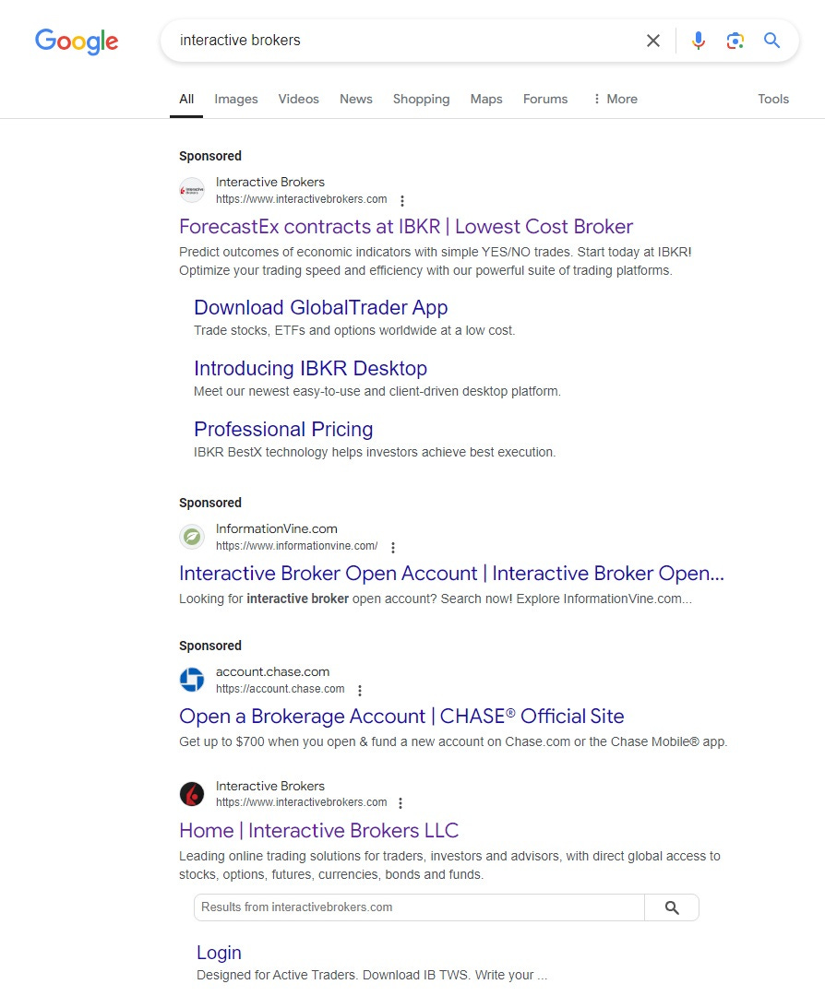Click the Results from interactivebrokers.com search field
This screenshot has width=825, height=996.
[420, 907]
